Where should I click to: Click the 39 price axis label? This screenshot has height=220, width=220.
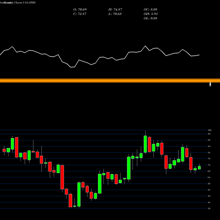209,209
